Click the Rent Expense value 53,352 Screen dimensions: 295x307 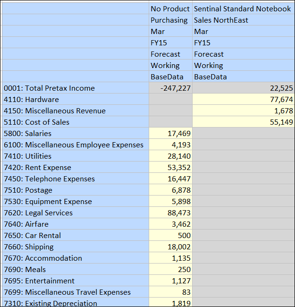(170, 168)
